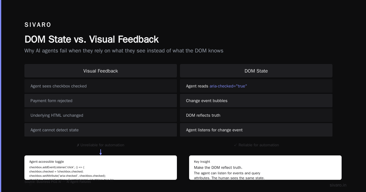Click the 'Reliable for automation' label
Viewport: 366px width, 192px height.
pyautogui.click(x=256, y=145)
